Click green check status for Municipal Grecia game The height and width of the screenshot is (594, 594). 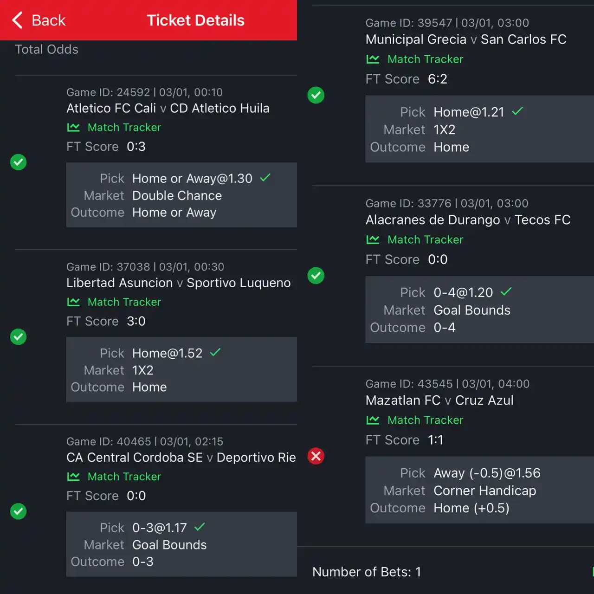point(316,95)
